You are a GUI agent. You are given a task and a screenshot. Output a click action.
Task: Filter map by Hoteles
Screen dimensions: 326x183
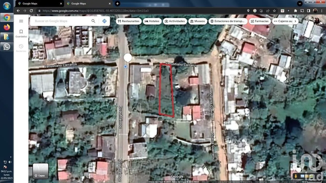[x=152, y=21]
